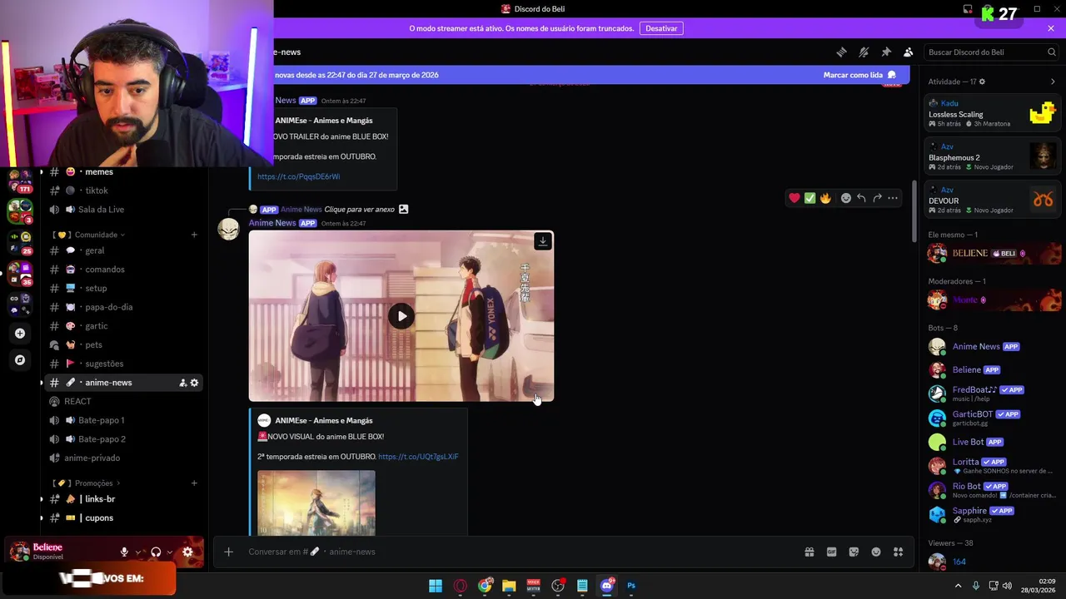Dismiss the streamer mode banner
The height and width of the screenshot is (599, 1066).
pyautogui.click(x=1051, y=28)
